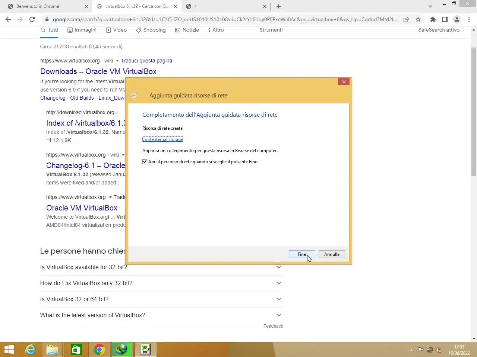Expand 'What is the latest version of VirtualBox?'
The height and width of the screenshot is (357, 477).
[x=161, y=315]
